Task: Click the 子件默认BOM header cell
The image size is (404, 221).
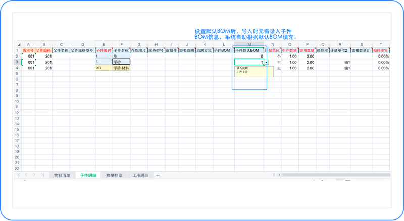Action: point(249,51)
